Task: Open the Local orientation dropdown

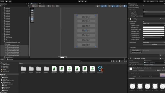Action: (x=42, y=6)
